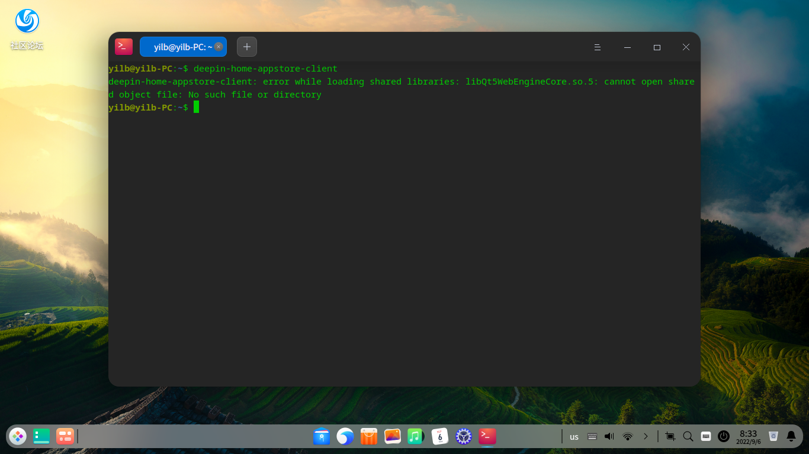This screenshot has width=809, height=454.
Task: Open the calendar from the dock
Action: [x=440, y=436]
